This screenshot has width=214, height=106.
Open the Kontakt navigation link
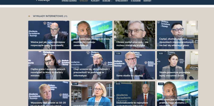(x=147, y=1)
